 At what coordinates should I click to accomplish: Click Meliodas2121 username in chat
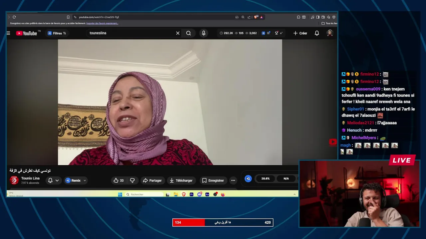[x=360, y=123]
